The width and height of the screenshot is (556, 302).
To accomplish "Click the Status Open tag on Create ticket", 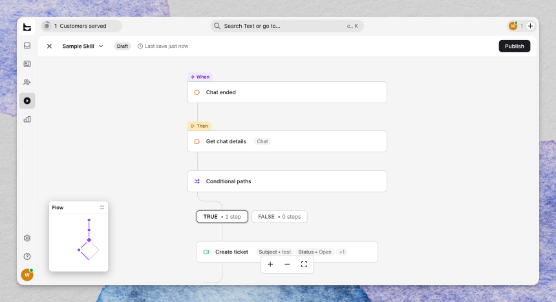I will 315,252.
